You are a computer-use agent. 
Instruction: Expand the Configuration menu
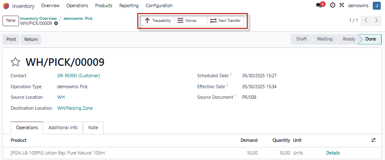pyautogui.click(x=159, y=5)
